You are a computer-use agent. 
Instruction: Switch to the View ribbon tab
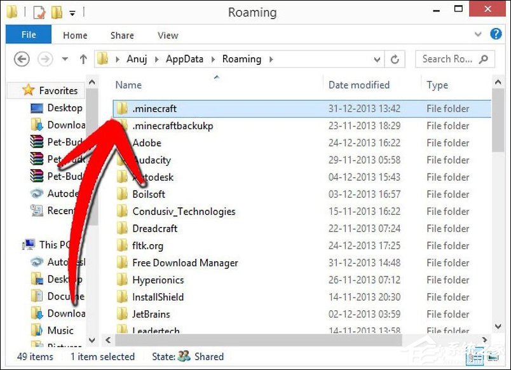point(167,35)
